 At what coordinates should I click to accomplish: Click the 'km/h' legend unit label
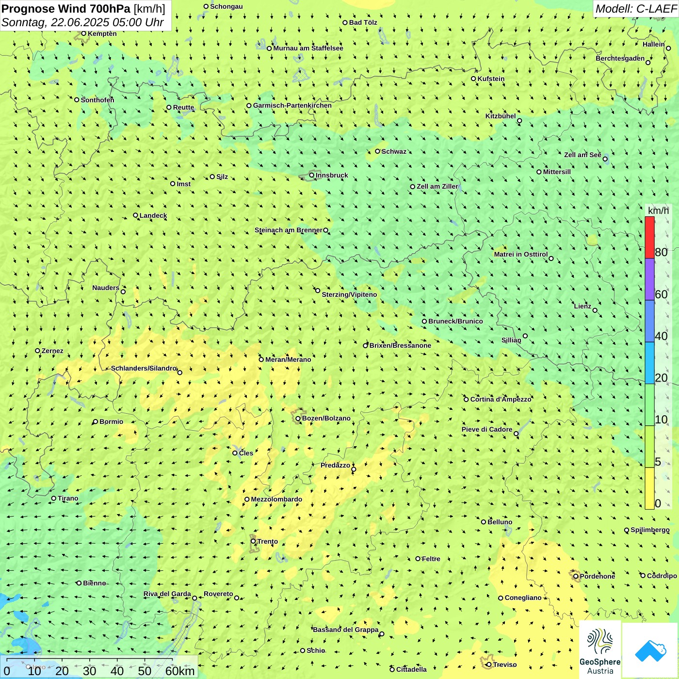[x=658, y=210]
